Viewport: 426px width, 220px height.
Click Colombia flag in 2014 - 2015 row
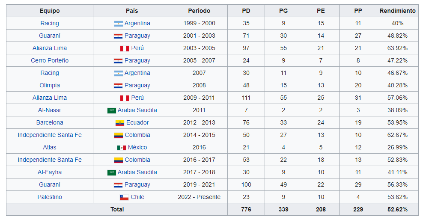[119, 135]
